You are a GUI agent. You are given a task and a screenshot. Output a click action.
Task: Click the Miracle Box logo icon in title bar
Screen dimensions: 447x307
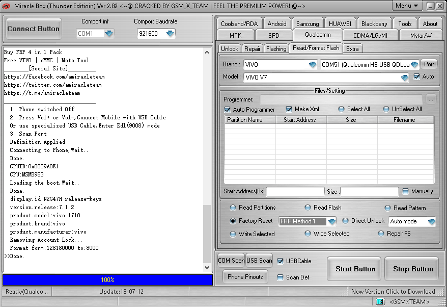pos(6,6)
